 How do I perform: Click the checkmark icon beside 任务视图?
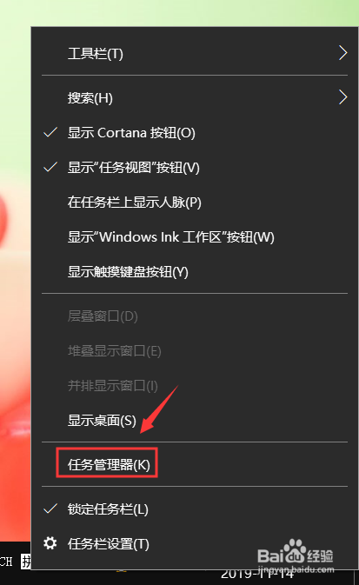[x=50, y=167]
